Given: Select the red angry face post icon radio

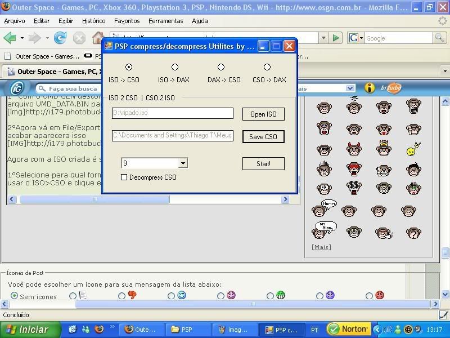Looking at the screenshot, I should coord(370,296).
